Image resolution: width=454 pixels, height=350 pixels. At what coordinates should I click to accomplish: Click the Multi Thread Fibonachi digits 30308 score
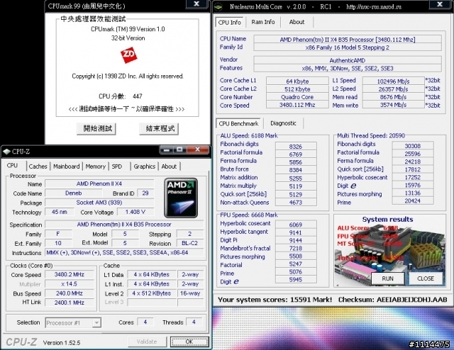(413, 146)
